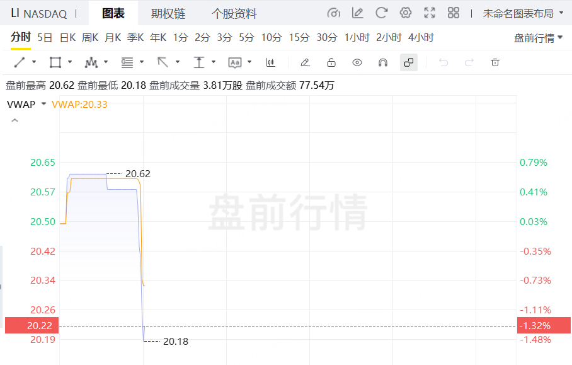
Task: Choose the text annotation tool
Action: pyautogui.click(x=235, y=62)
